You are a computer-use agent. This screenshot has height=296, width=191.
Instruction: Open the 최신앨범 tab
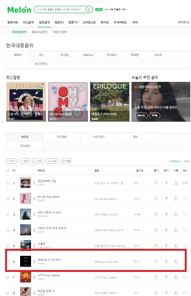pyautogui.click(x=61, y=137)
